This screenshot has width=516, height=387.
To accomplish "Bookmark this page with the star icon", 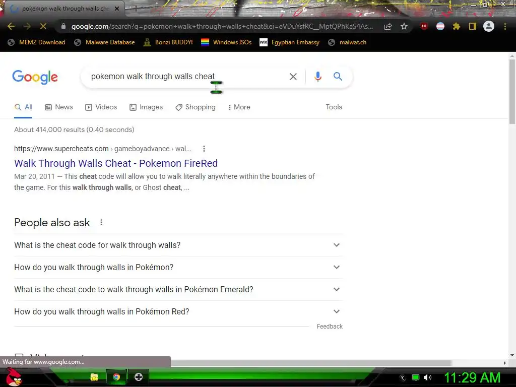I will (x=404, y=26).
